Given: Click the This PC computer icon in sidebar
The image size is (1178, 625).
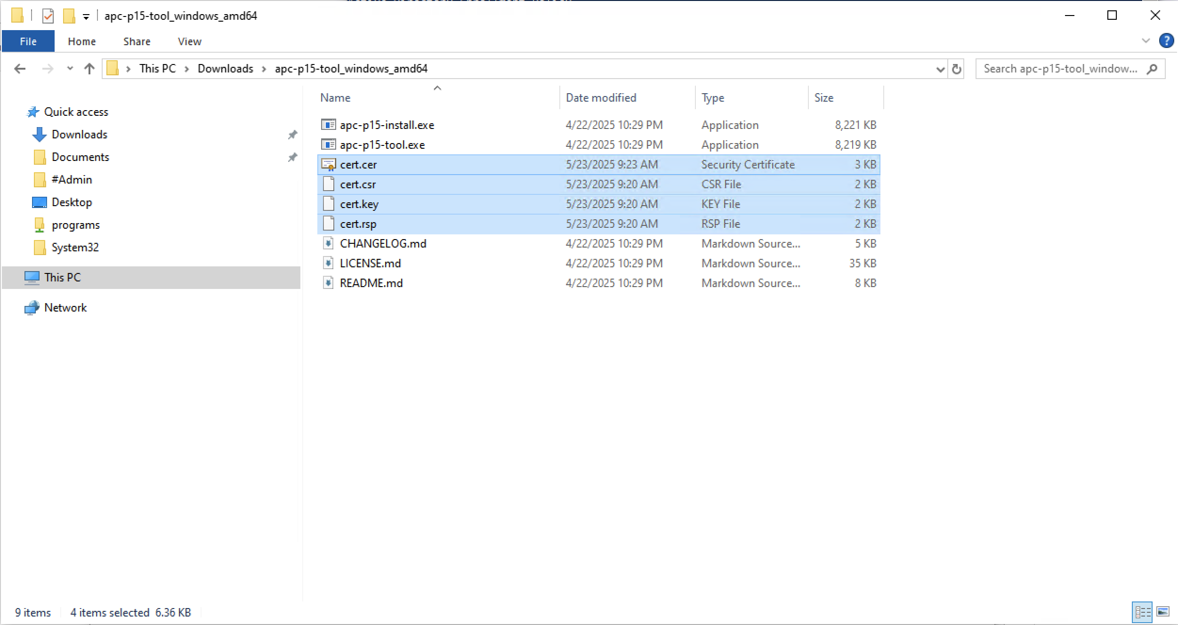Looking at the screenshot, I should [x=32, y=278].
